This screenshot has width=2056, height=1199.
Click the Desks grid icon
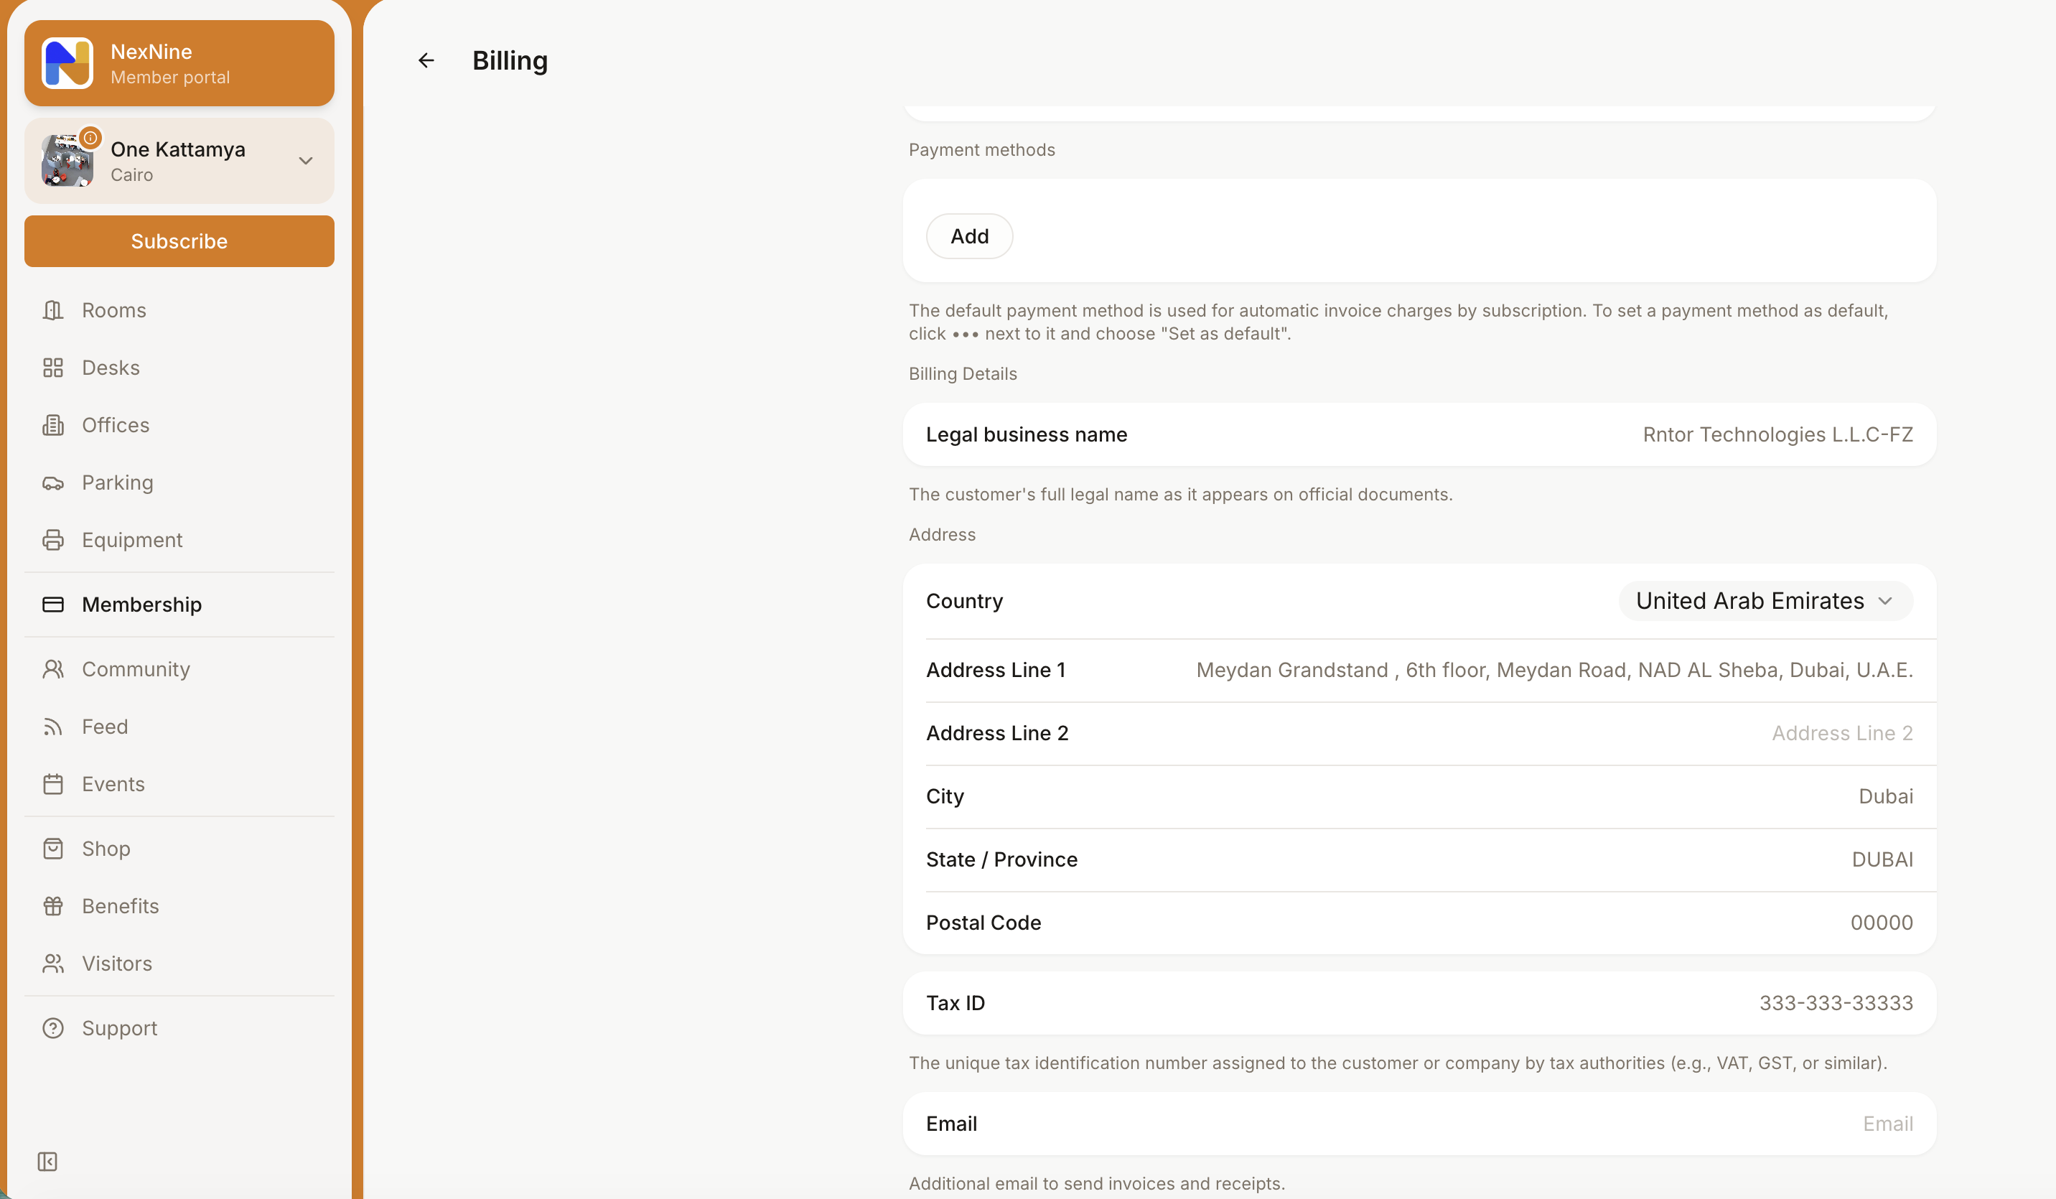click(x=53, y=368)
